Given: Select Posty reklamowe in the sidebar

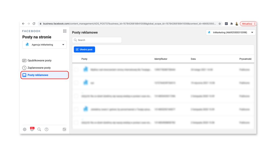Looking at the screenshot, I should point(44,75).
